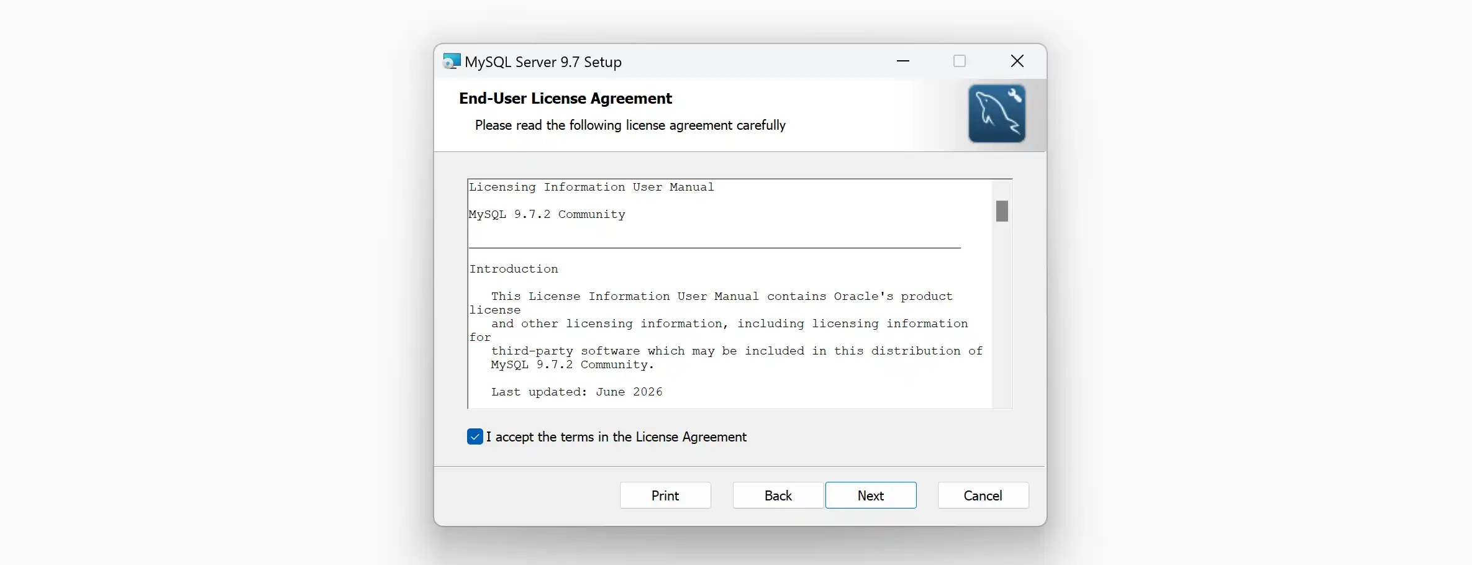
Task: Uncheck I accept the terms checkbox
Action: pyautogui.click(x=475, y=437)
